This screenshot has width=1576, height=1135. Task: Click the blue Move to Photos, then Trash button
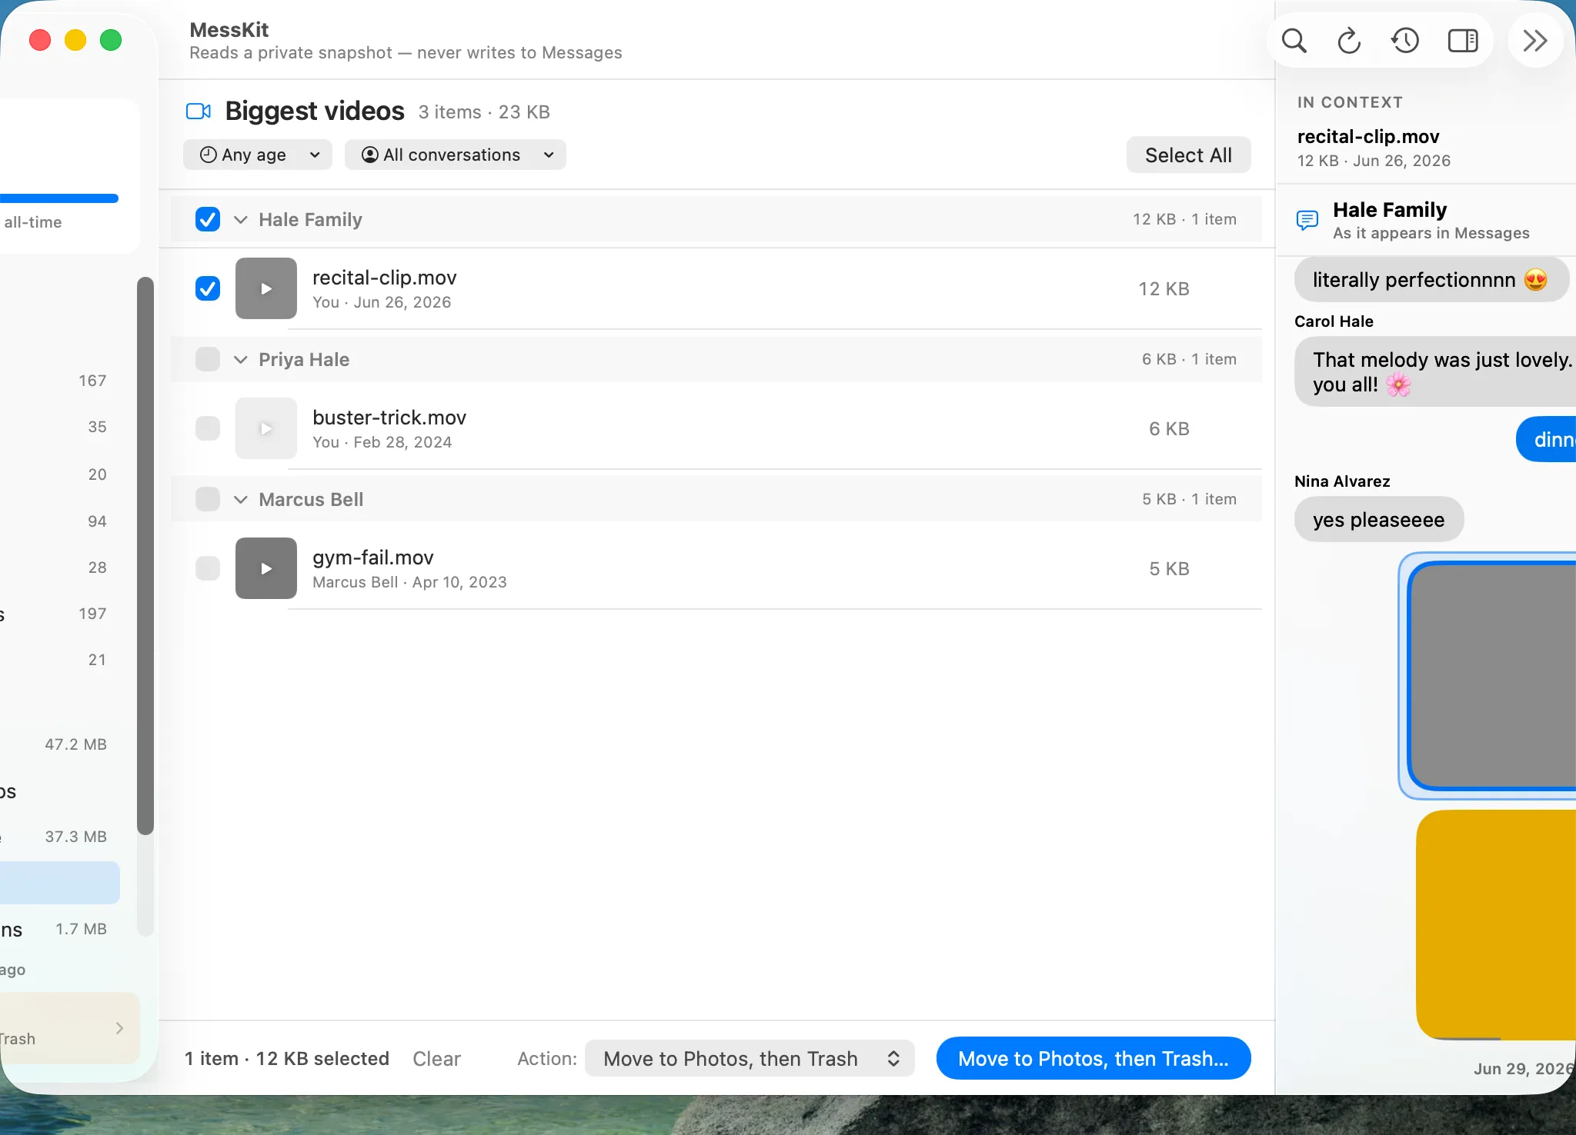[x=1094, y=1058]
